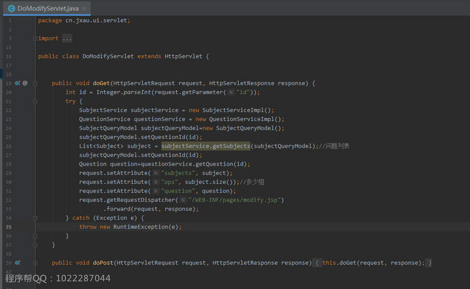The height and width of the screenshot is (289, 470).
Task: Click the parameter hint icon before "/WEB-INF/pages/modify.jsp"
Action: tap(183, 200)
